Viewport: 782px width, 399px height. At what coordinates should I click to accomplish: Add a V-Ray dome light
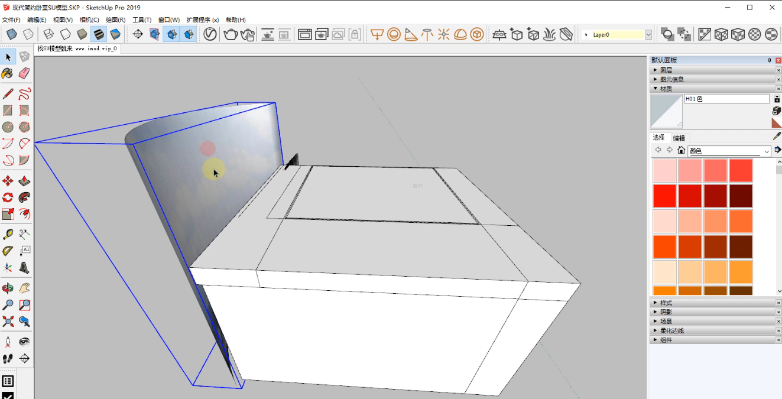460,34
